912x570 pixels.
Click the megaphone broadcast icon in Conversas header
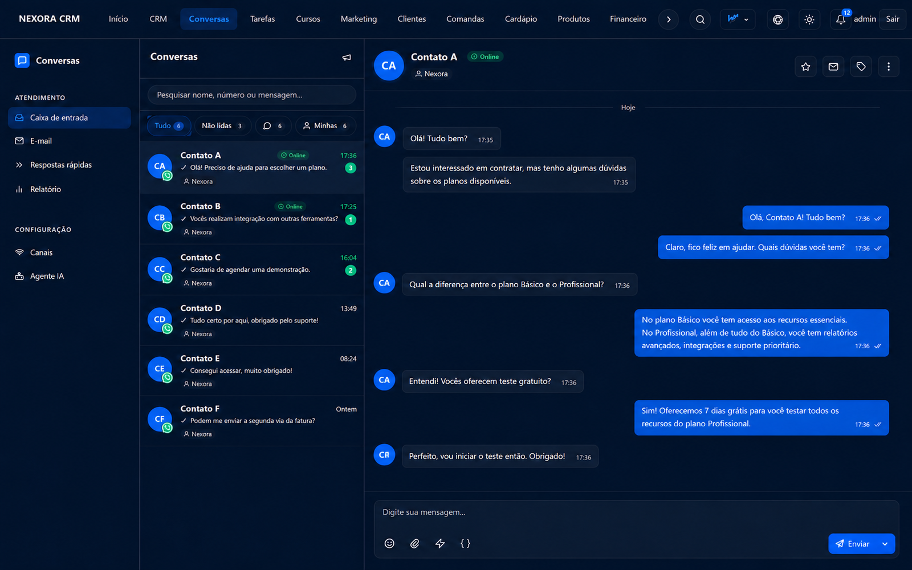pos(347,58)
